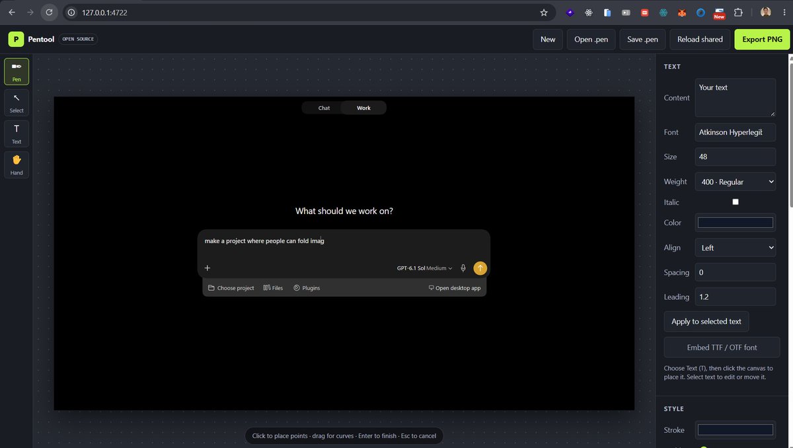Click Choose project in the prompt footer

click(x=231, y=288)
